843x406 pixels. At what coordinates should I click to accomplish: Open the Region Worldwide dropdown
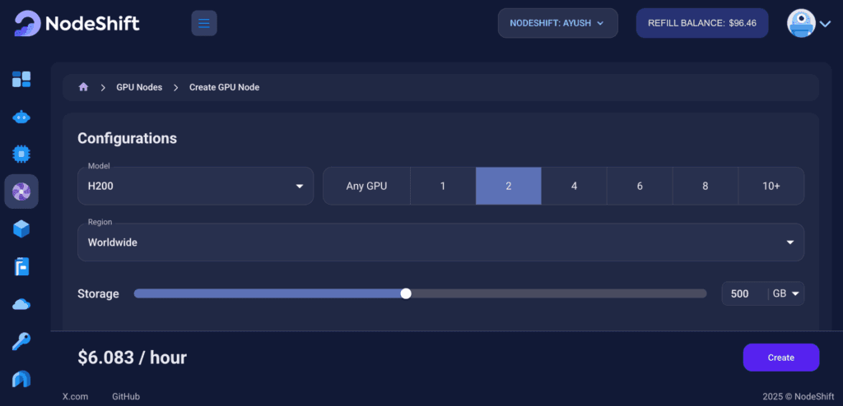[441, 242]
